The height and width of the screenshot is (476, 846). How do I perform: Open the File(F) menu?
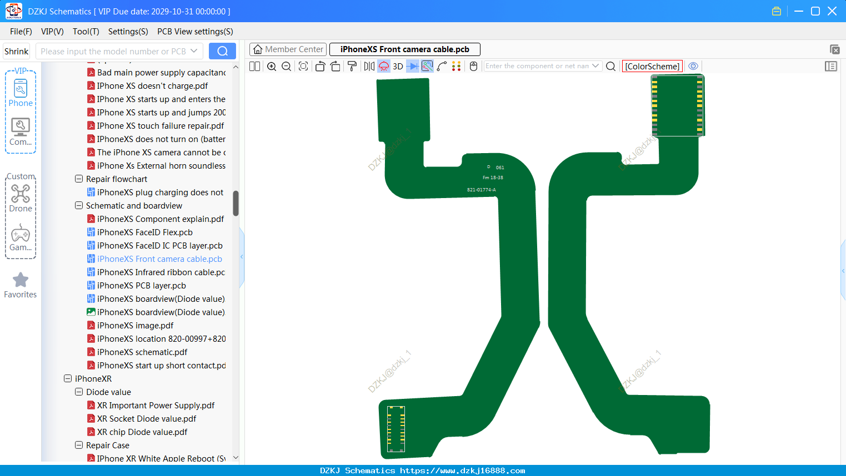[x=21, y=32]
